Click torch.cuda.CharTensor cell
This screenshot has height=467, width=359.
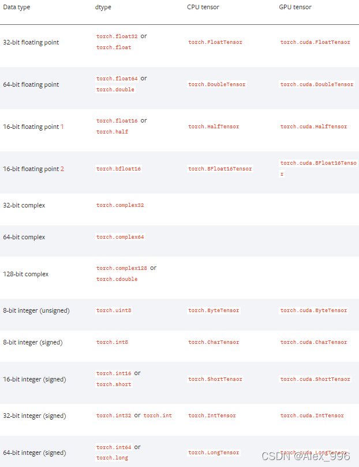(x=314, y=343)
